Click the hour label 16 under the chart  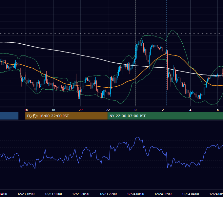click(26, 110)
